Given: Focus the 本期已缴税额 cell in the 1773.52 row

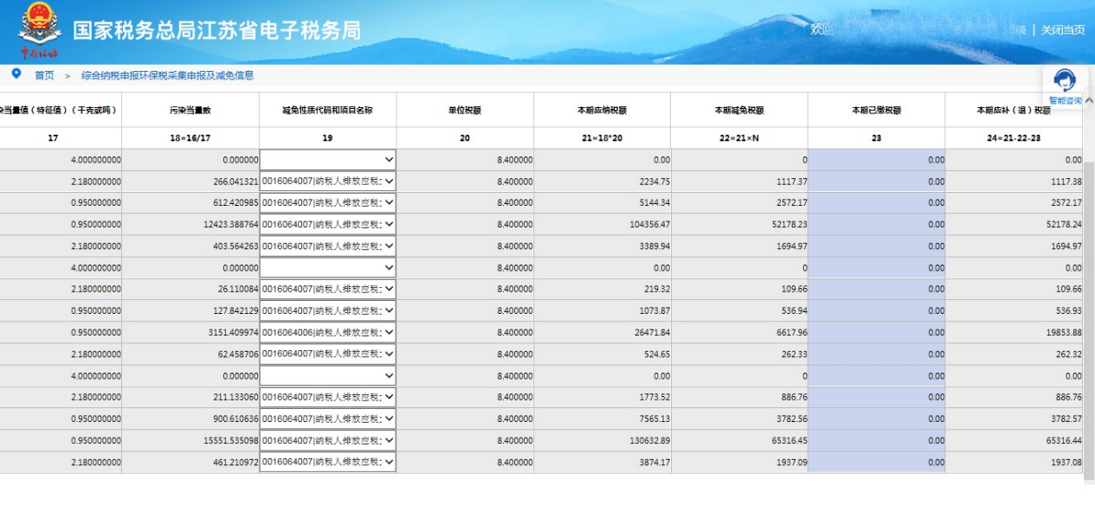Looking at the screenshot, I should click(x=876, y=398).
